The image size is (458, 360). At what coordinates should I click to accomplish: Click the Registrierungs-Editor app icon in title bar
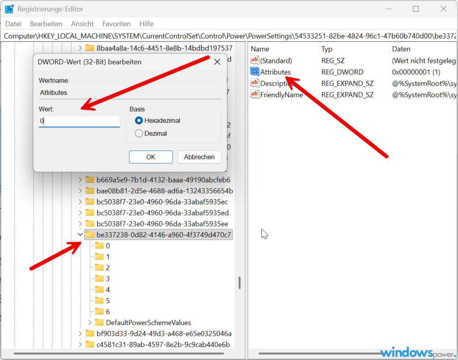(x=9, y=9)
